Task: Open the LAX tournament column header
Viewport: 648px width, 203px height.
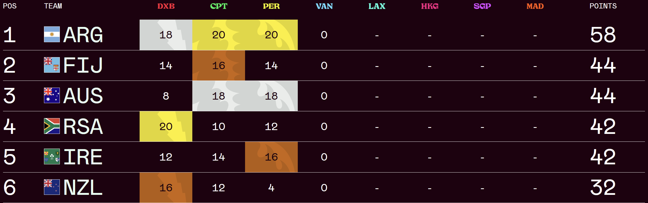Action: point(377,6)
